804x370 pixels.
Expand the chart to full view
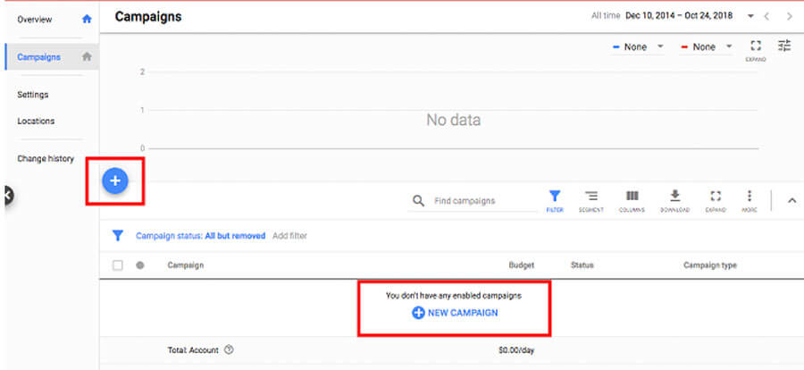coord(756,48)
